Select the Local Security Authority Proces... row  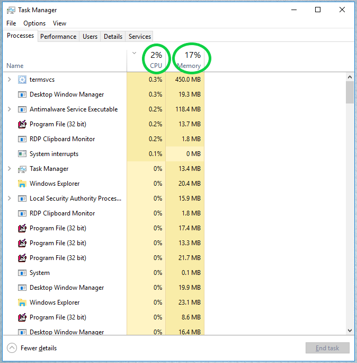[x=104, y=198]
